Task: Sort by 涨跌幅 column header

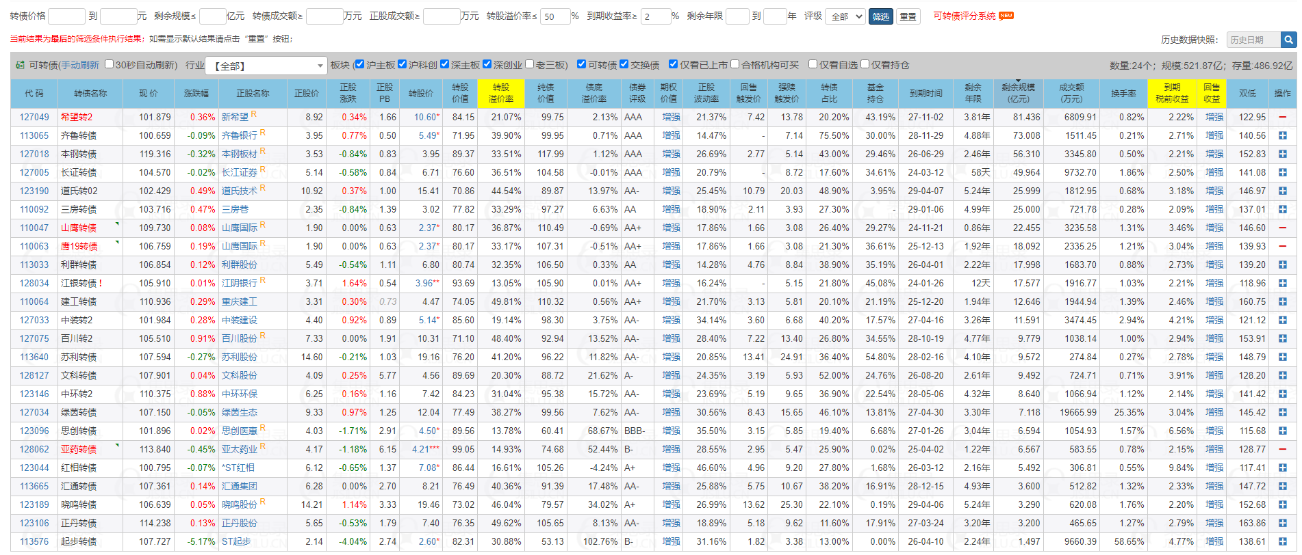Action: [x=196, y=93]
